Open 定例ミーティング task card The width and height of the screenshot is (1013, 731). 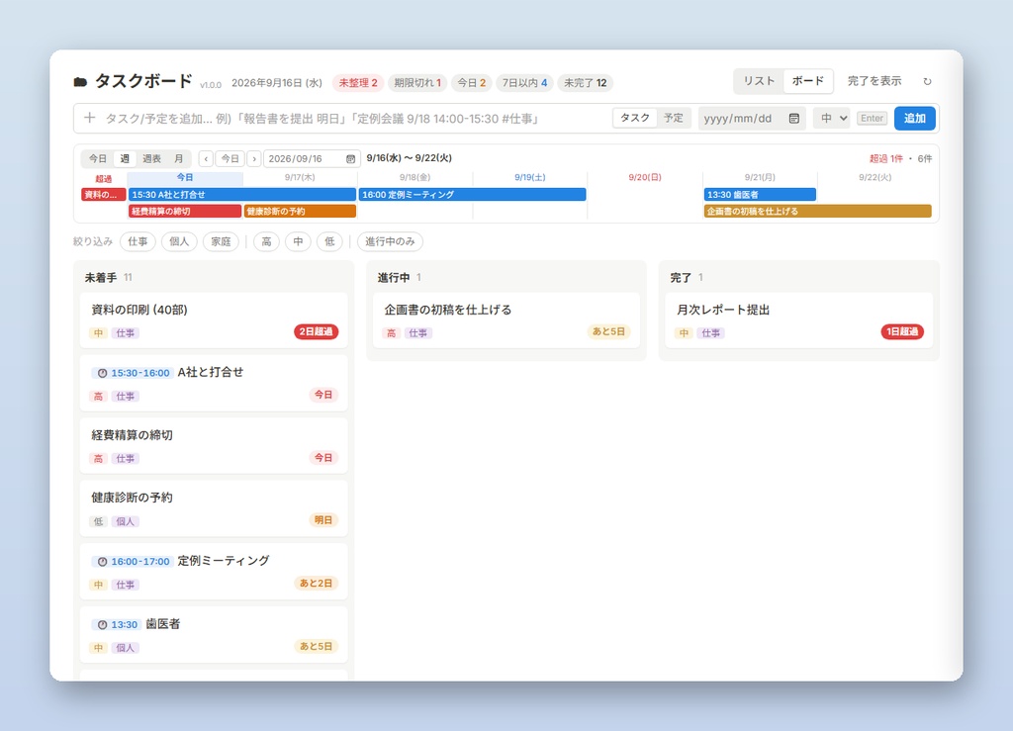click(214, 572)
